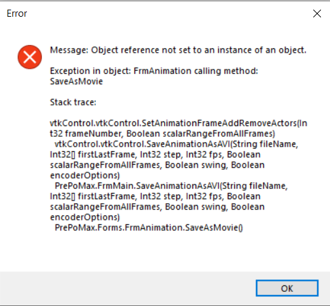The image size is (330, 306).
Task: Click the Int32[] firstLastFrame line below FrmMain.SaveAnimationAsAVI
Action: point(155,196)
